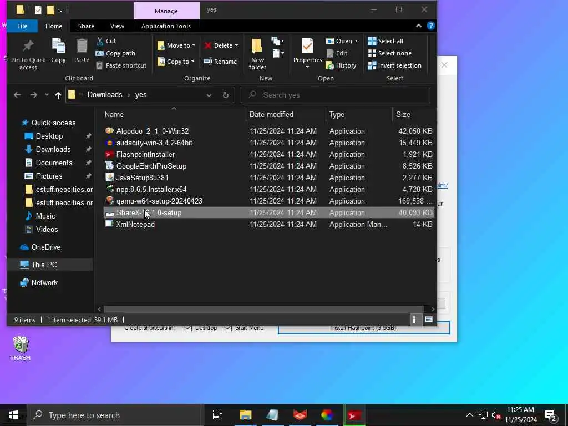Sort by the Date modified column

pyautogui.click(x=286, y=114)
